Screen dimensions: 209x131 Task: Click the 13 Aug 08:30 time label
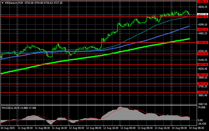tap(145, 128)
